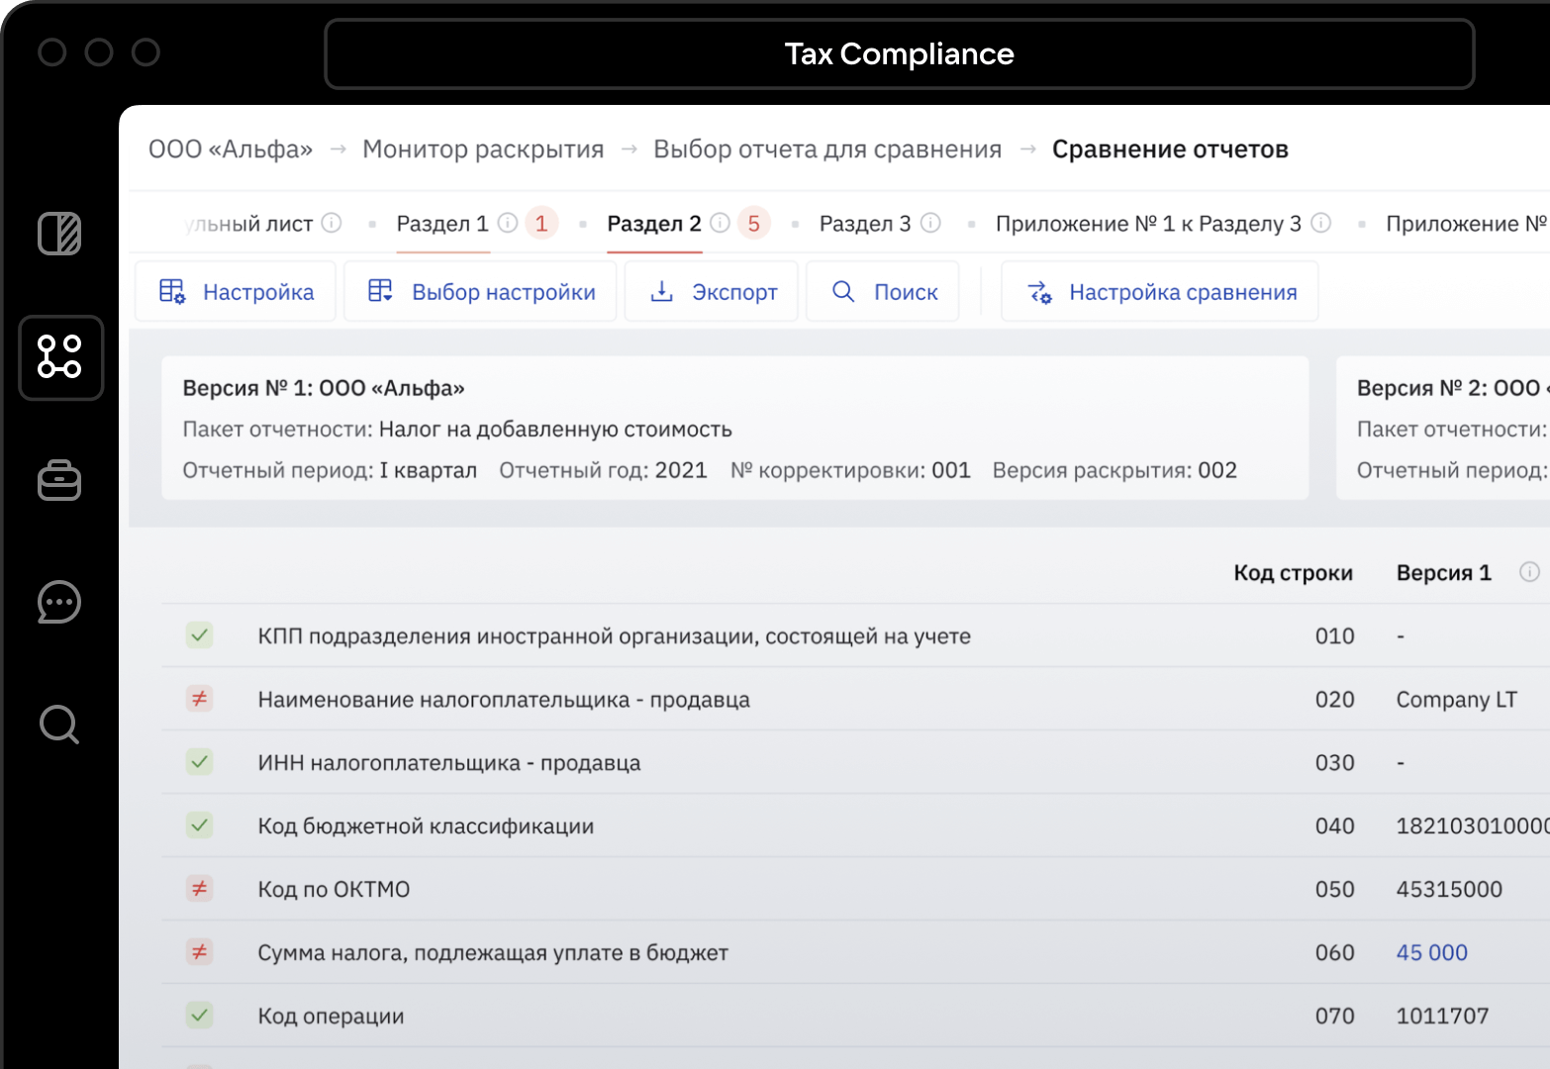Click Пакет отчетности: Налог на добавленную стоимость
1550x1069 pixels.
[x=457, y=430]
